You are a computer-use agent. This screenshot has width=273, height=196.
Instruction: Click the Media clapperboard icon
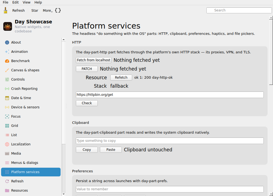[7, 154]
